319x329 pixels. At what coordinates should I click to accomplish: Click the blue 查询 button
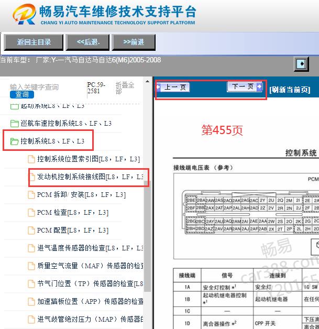(22, 94)
